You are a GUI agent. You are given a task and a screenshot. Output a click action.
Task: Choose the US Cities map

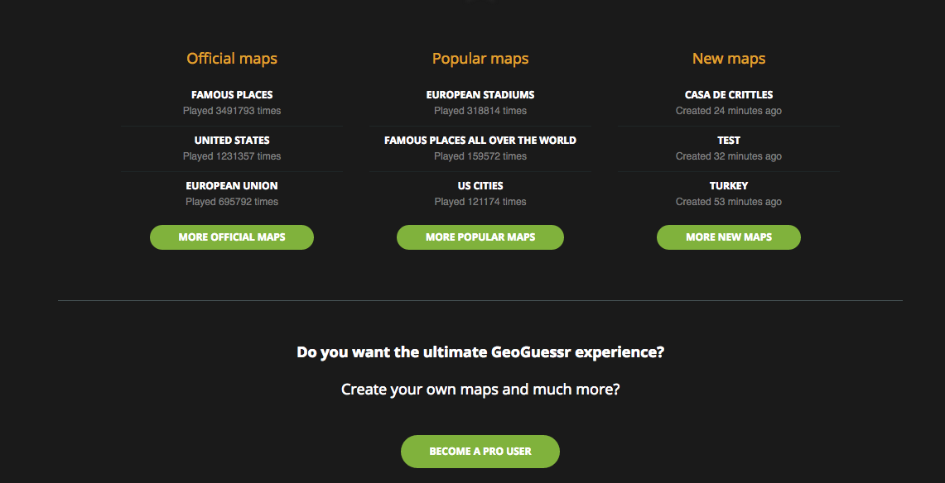click(480, 186)
